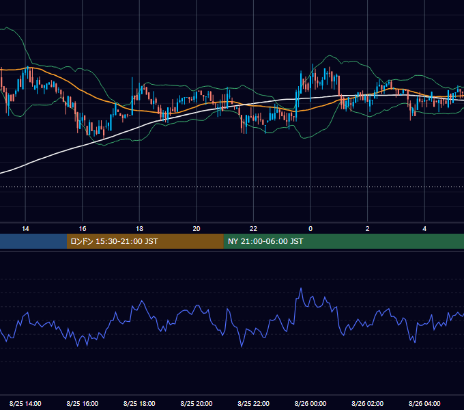The height and width of the screenshot is (410, 464).
Task: Click the 4 hour axis label
Action: [424, 229]
